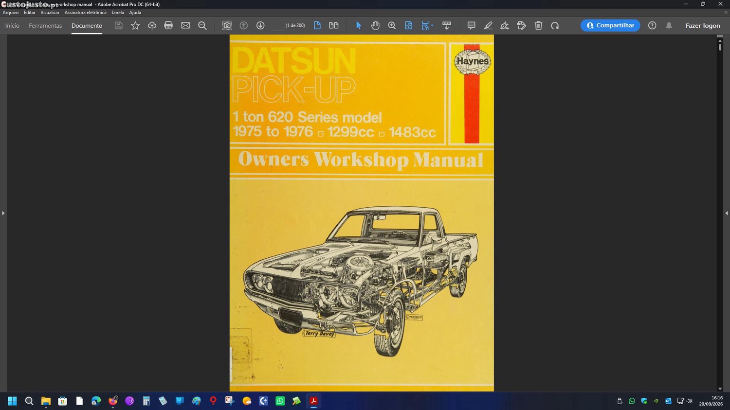The image size is (730, 410).
Task: Click the print file icon
Action: click(x=168, y=25)
